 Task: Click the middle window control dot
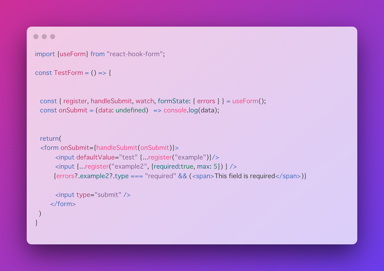click(x=44, y=36)
